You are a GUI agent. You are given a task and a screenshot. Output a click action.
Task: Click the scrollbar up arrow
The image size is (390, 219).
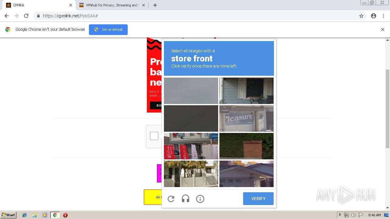tap(388, 40)
